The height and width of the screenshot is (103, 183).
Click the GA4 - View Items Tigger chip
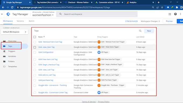tap(109, 47)
